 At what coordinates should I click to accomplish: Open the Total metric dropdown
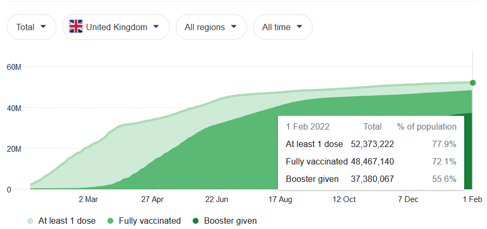[31, 27]
